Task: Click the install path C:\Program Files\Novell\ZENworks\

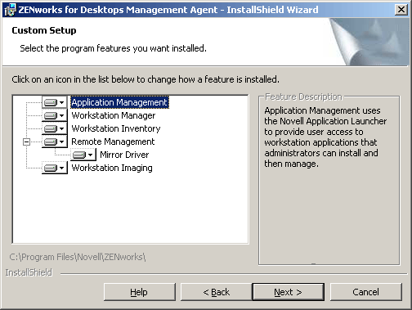Action: (x=78, y=257)
